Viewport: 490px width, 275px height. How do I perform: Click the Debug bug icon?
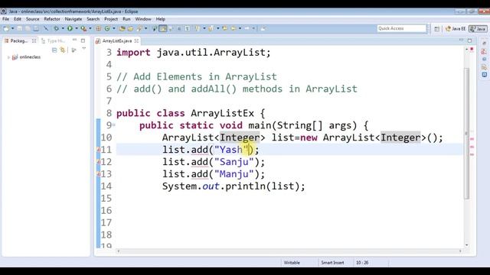pyautogui.click(x=56, y=28)
